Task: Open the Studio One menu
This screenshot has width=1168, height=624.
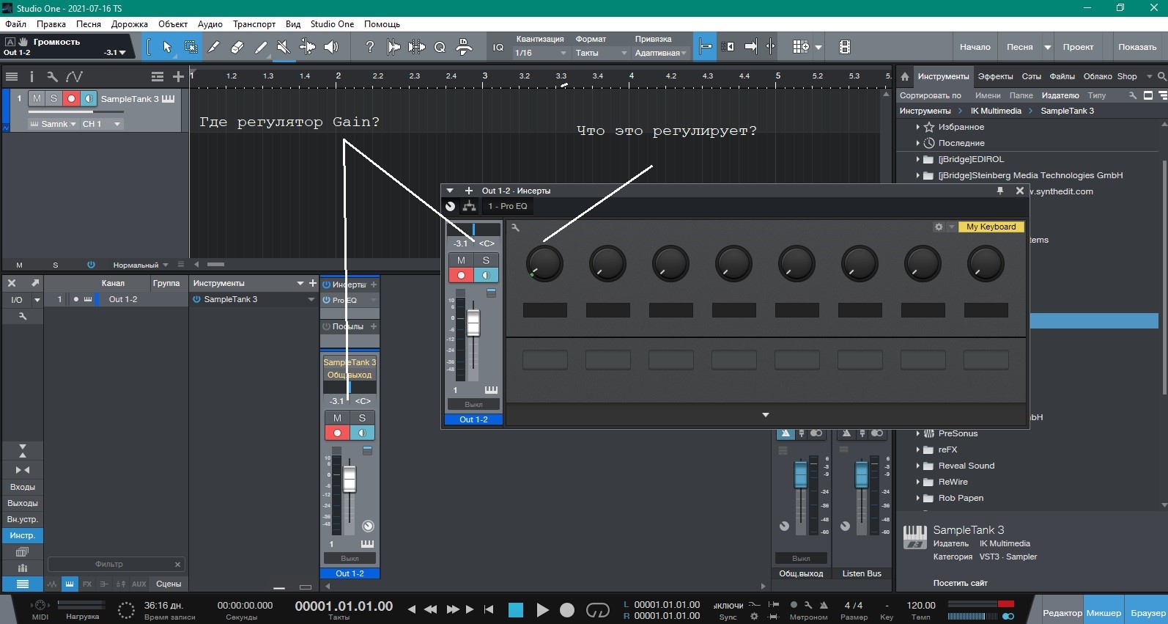Action: tap(332, 24)
